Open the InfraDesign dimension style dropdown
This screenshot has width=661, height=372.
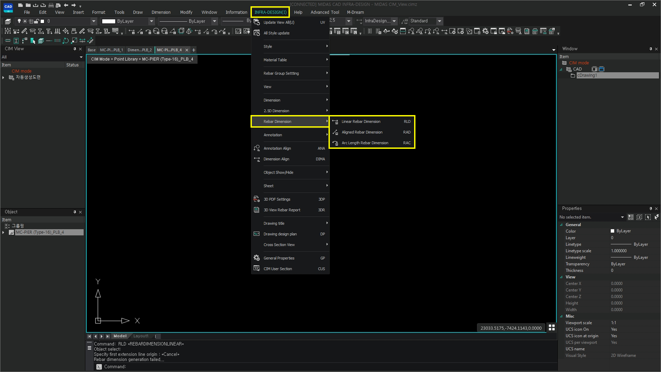[394, 21]
